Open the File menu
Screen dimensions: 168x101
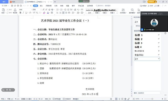tap(5, 6)
